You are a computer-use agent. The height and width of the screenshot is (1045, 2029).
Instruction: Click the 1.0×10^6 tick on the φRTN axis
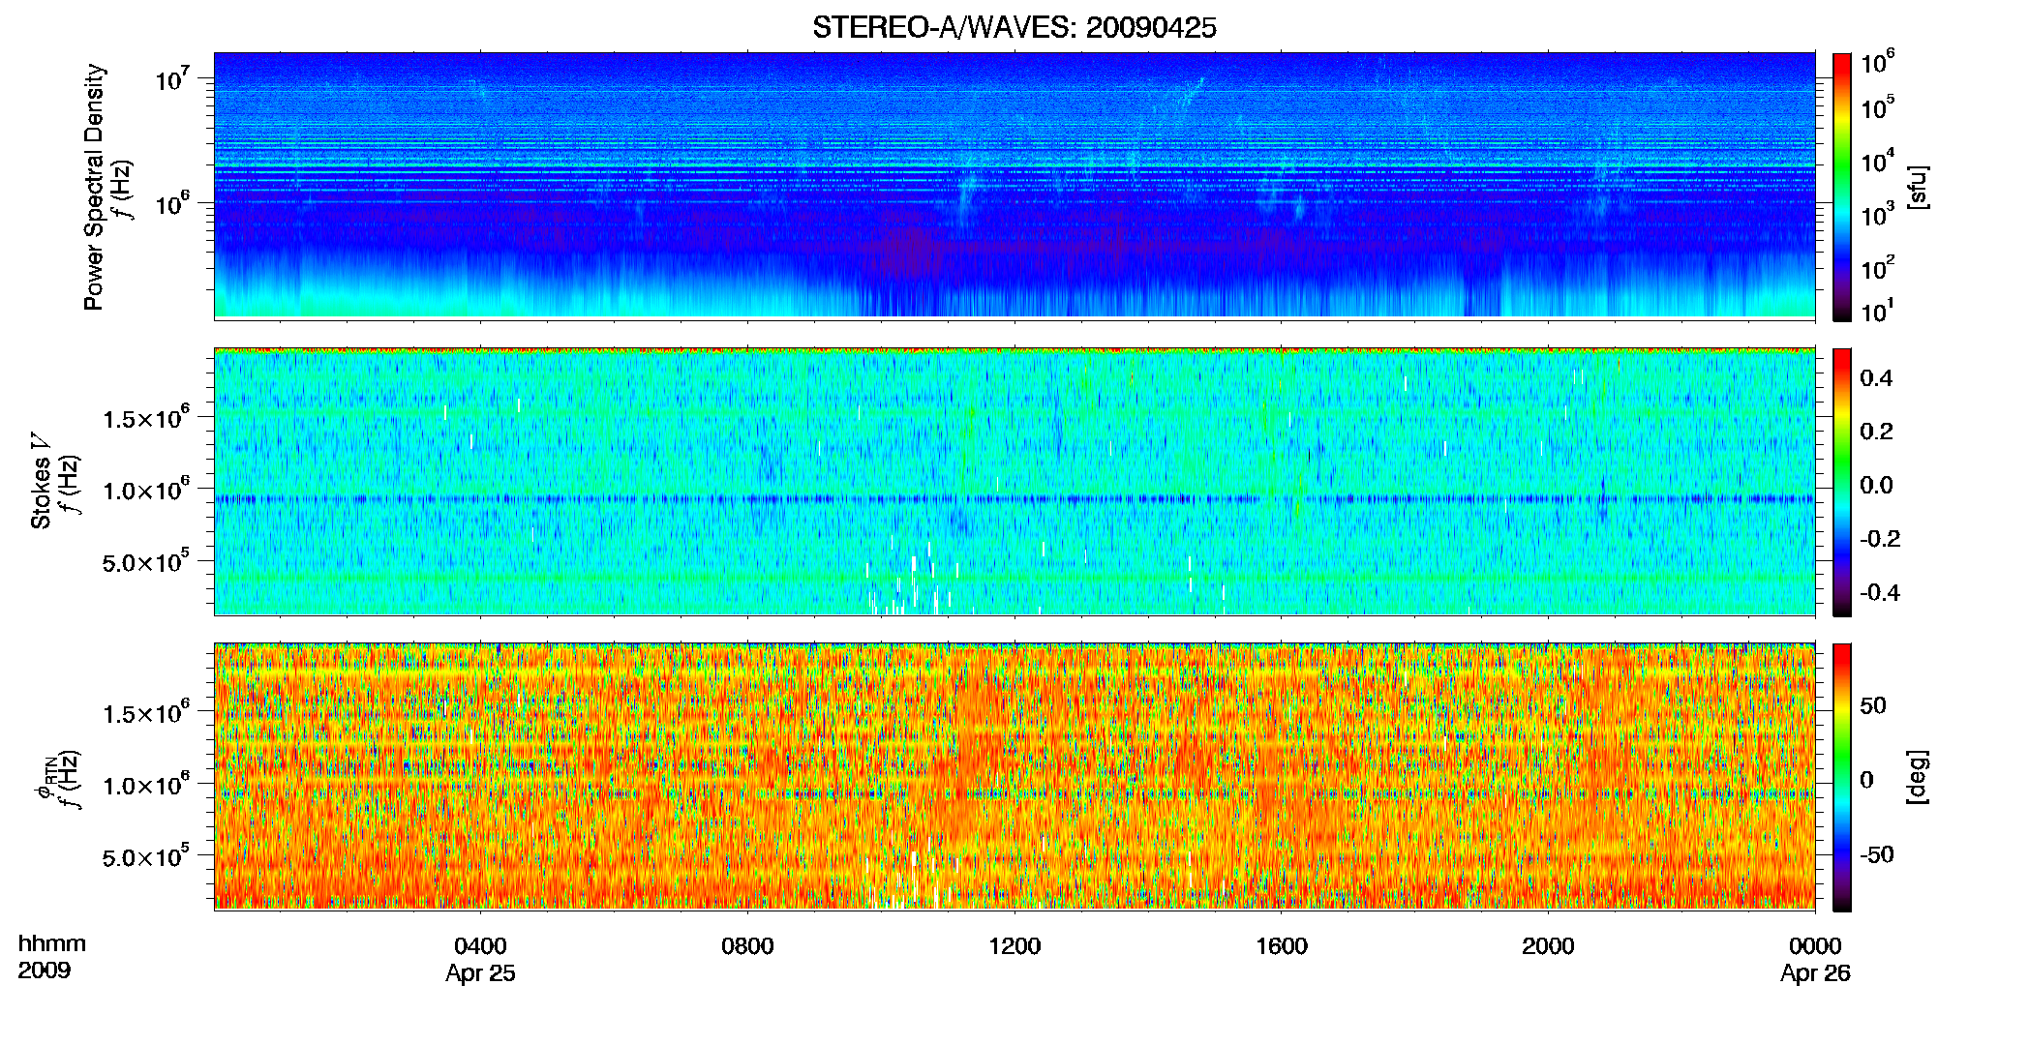pyautogui.click(x=146, y=785)
